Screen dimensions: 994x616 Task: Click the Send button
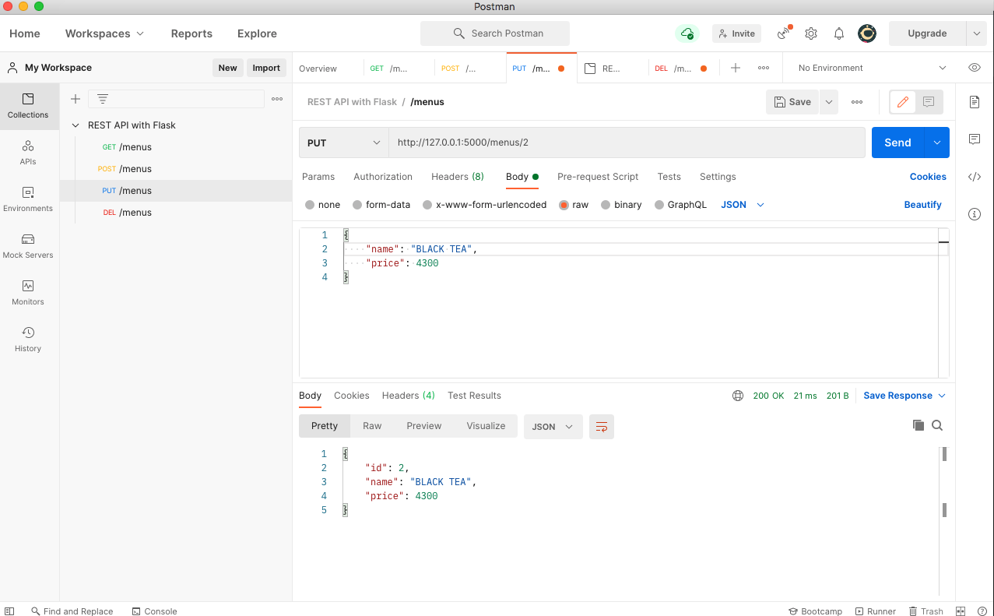tap(897, 143)
